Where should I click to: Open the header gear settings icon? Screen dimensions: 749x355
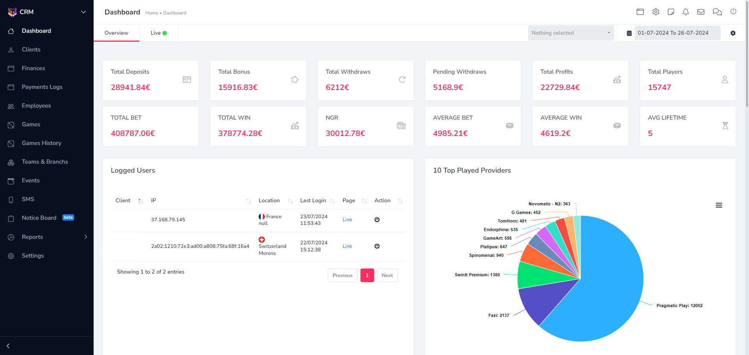[x=656, y=12]
